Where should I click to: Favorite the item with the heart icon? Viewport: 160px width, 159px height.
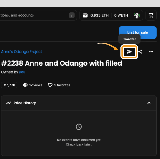pyautogui.click(x=50, y=85)
